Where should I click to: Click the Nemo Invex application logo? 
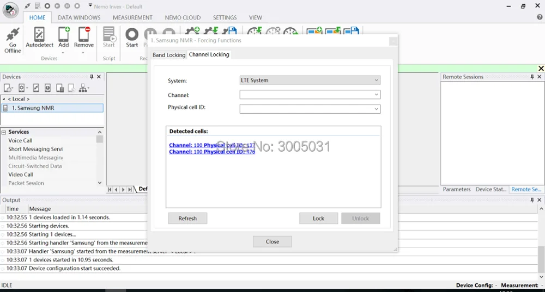click(10, 10)
